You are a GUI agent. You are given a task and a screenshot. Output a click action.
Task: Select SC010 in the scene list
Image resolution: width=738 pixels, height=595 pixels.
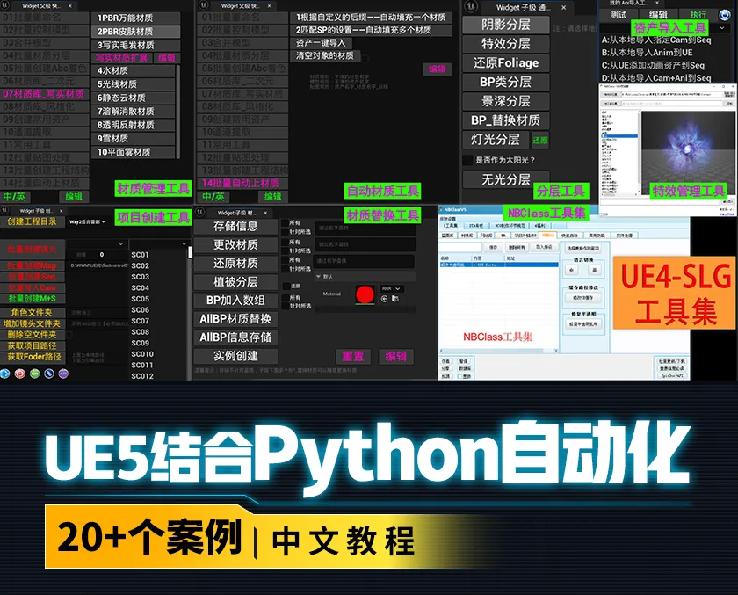pyautogui.click(x=142, y=354)
